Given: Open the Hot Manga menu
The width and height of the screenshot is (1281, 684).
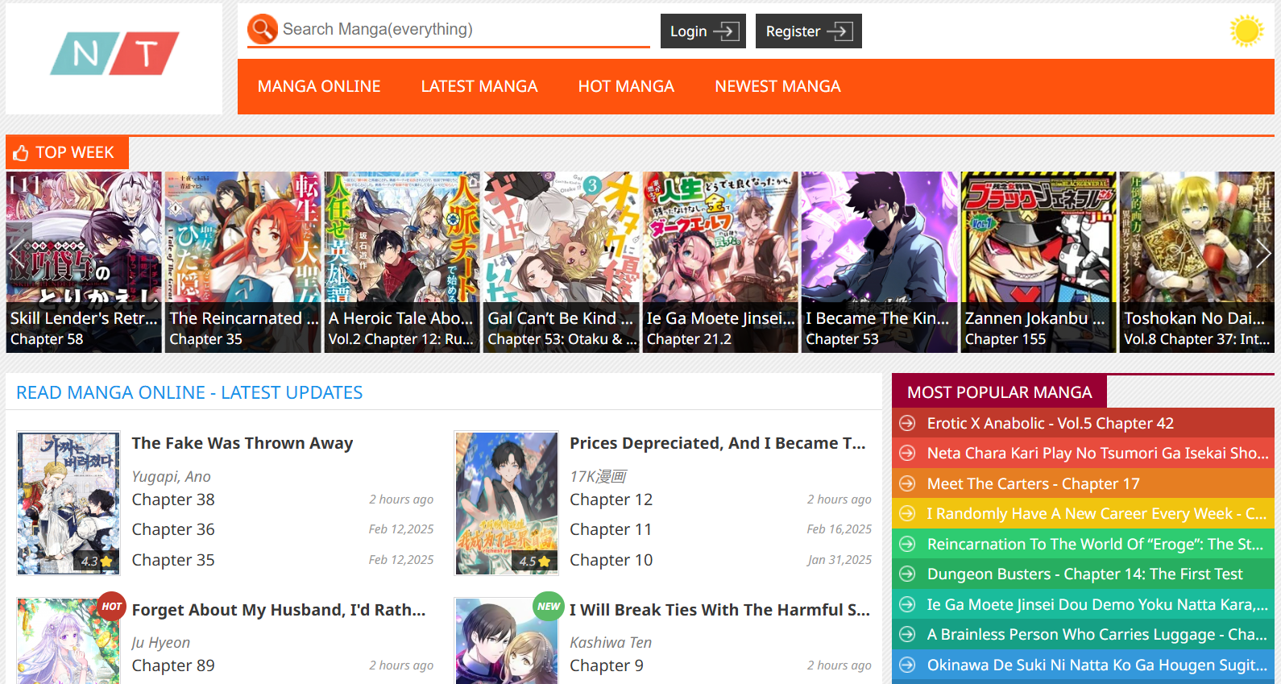Looking at the screenshot, I should (x=626, y=86).
